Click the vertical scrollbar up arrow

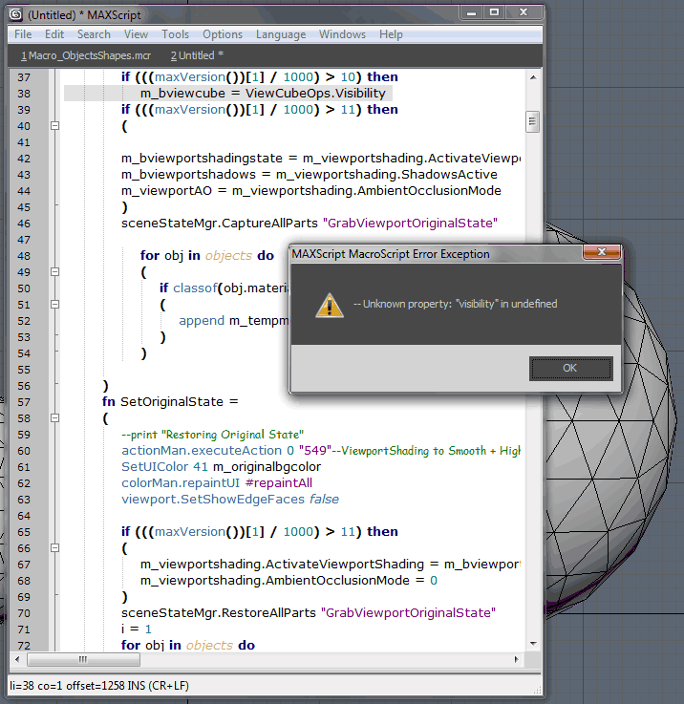coord(533,77)
